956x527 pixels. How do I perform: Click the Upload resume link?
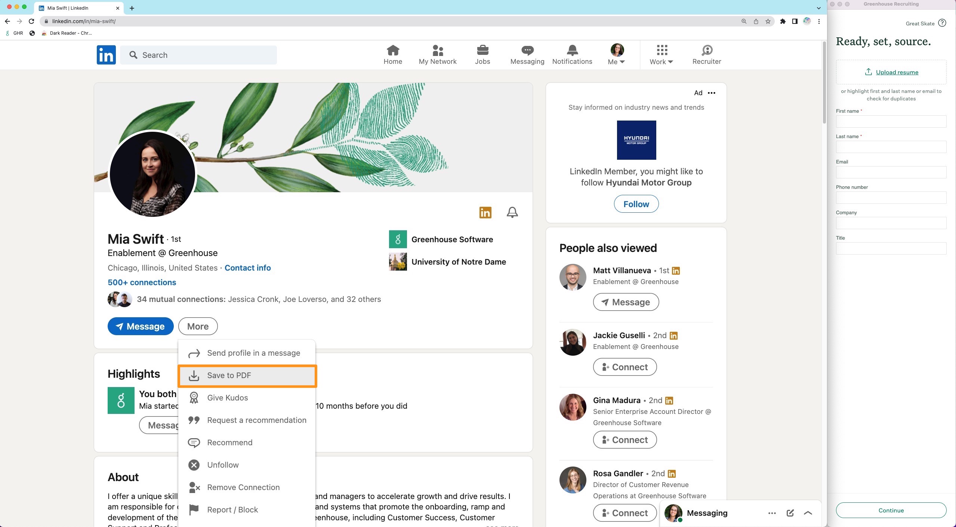click(897, 72)
